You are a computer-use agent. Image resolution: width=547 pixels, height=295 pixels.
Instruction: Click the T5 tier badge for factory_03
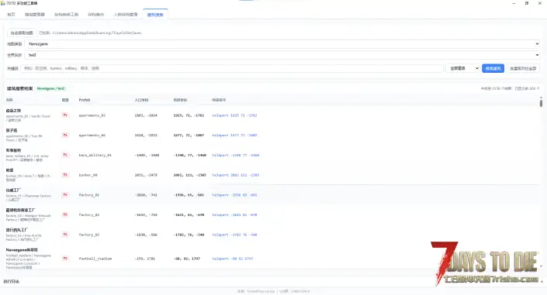pyautogui.click(x=65, y=235)
